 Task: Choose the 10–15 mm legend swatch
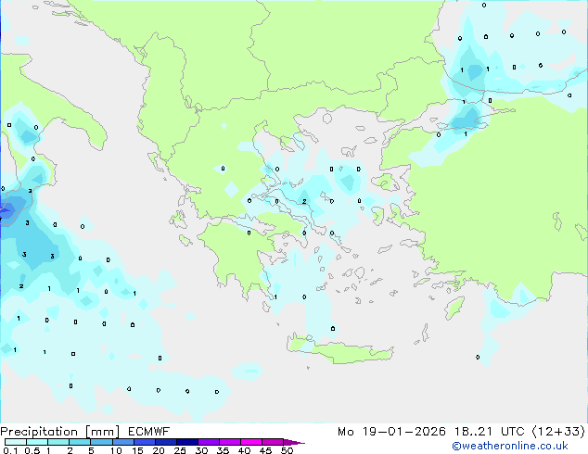click(123, 442)
